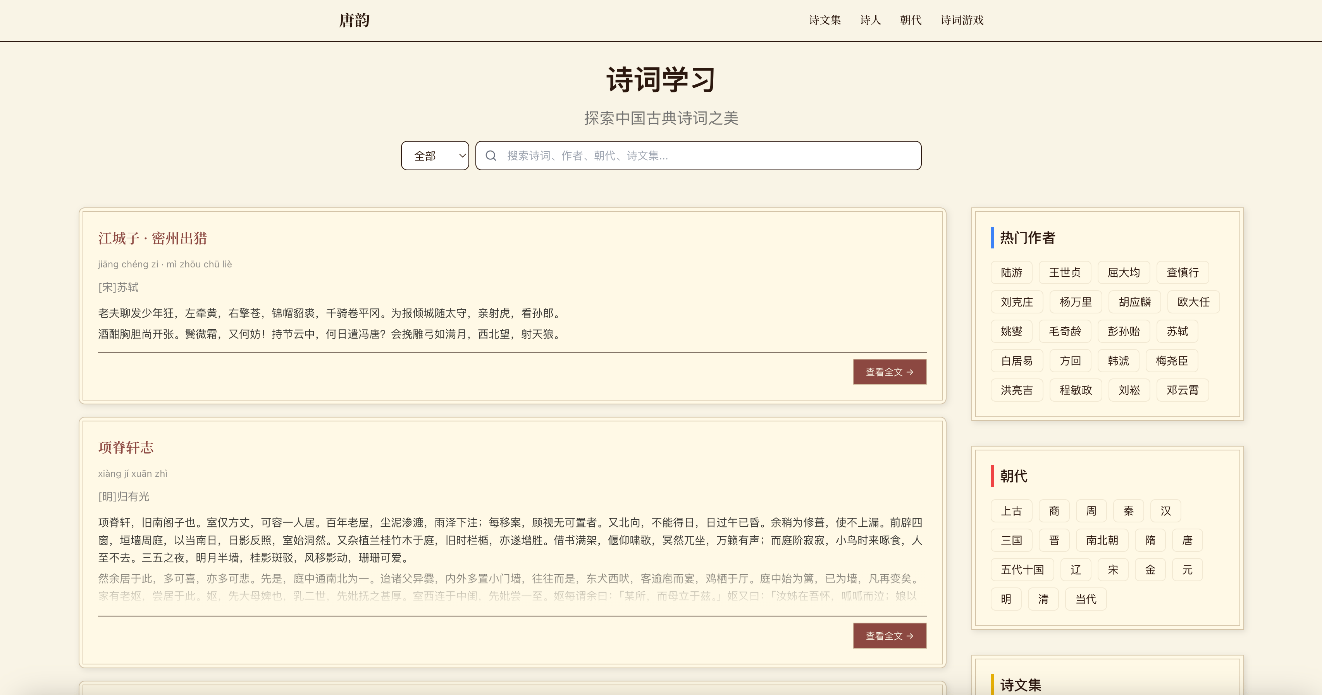Filter by dynasty 金
Viewport: 1322px width, 695px height.
(x=1150, y=570)
